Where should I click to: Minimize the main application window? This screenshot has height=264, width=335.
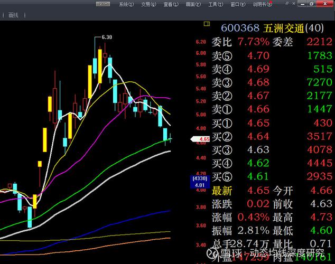(x=302, y=4)
